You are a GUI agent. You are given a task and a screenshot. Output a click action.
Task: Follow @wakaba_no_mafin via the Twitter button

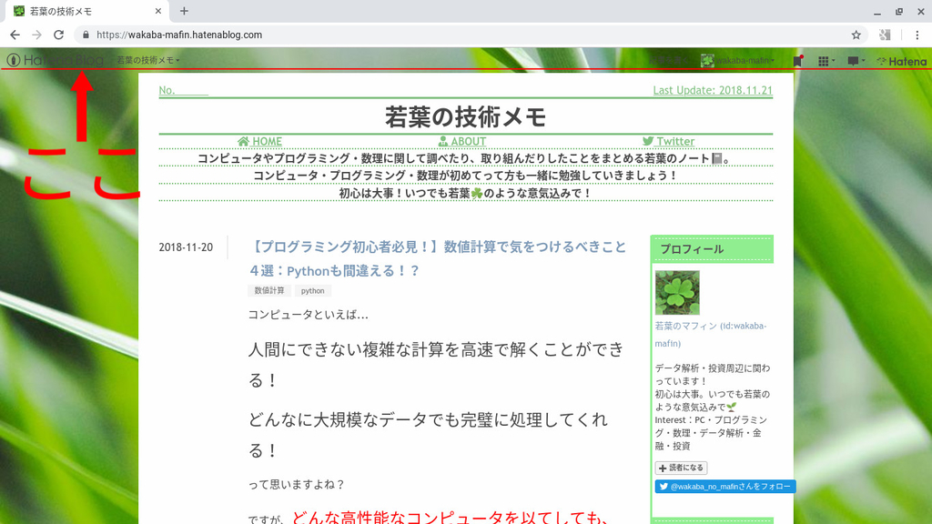coord(724,486)
